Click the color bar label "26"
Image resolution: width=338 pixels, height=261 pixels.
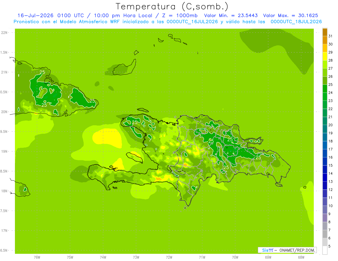pyautogui.click(x=331, y=76)
